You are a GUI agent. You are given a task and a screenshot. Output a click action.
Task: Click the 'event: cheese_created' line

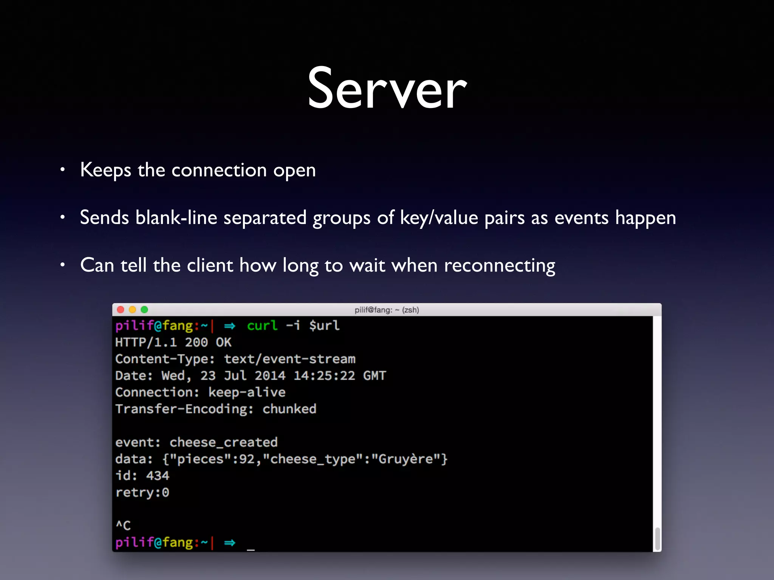pyautogui.click(x=196, y=442)
